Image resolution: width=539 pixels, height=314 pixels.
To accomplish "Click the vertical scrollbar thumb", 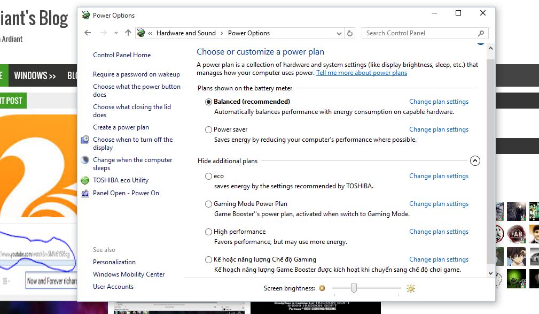I will pos(490,162).
